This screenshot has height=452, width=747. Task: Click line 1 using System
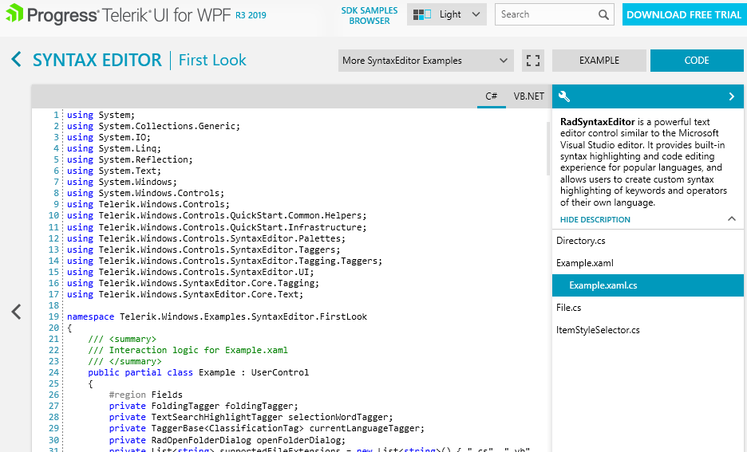(101, 115)
